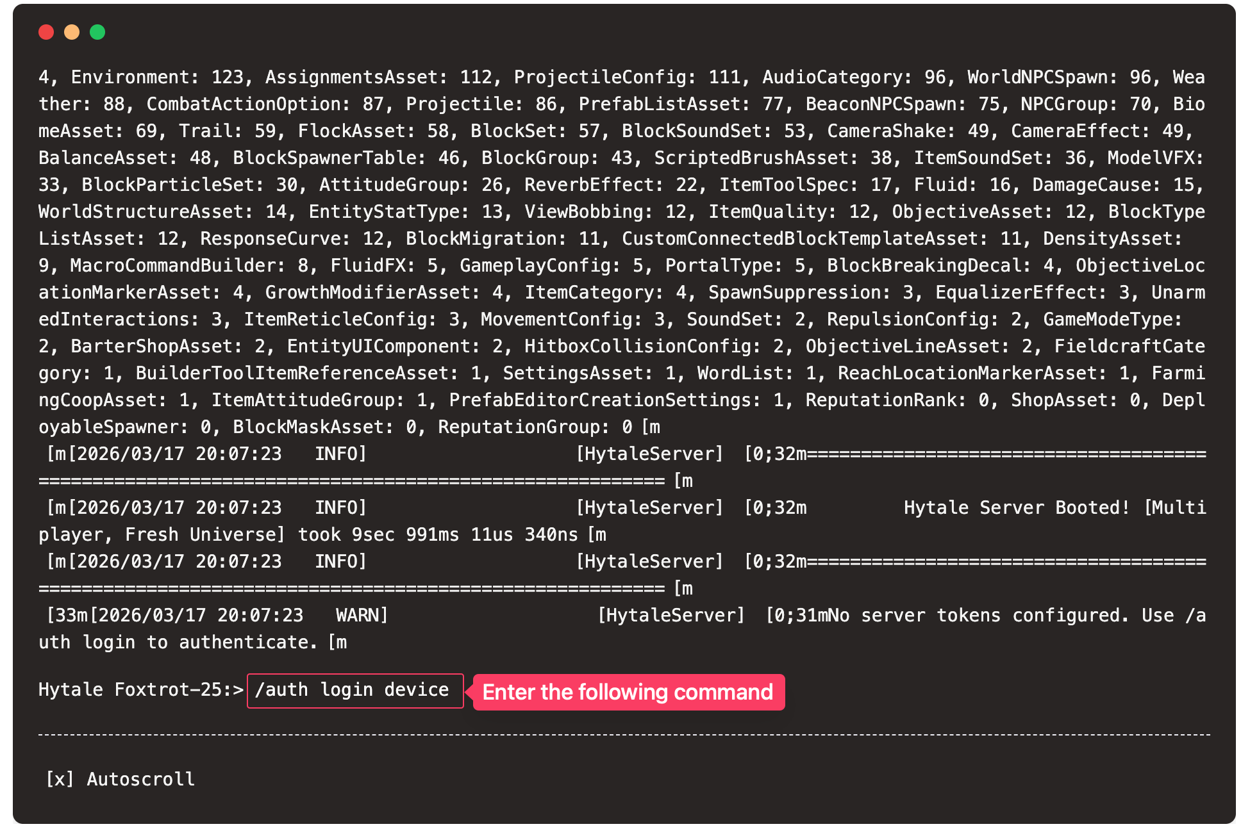Click 'ScriptedBrushAsset: 38' in the log output
The width and height of the screenshot is (1250, 838).
tap(772, 158)
